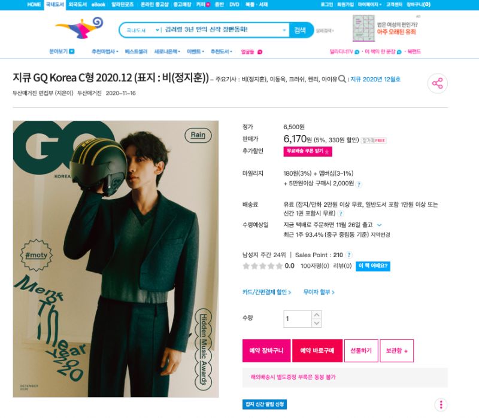The image size is (479, 418).
Task: Click the share icon beside the title
Action: click(438, 83)
